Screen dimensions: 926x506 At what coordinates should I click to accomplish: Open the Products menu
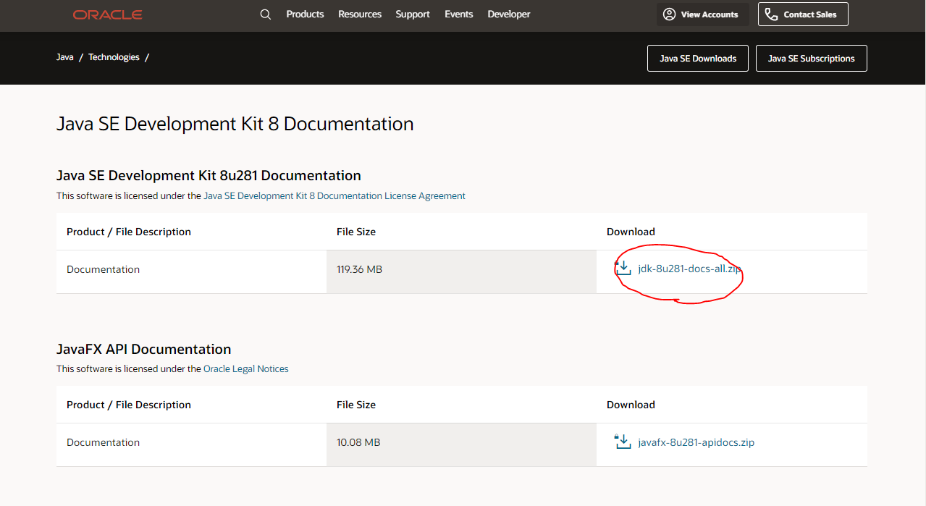point(305,14)
